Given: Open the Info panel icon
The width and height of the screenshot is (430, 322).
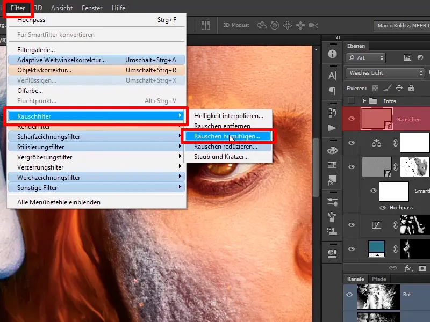Looking at the screenshot, I should 332,54.
